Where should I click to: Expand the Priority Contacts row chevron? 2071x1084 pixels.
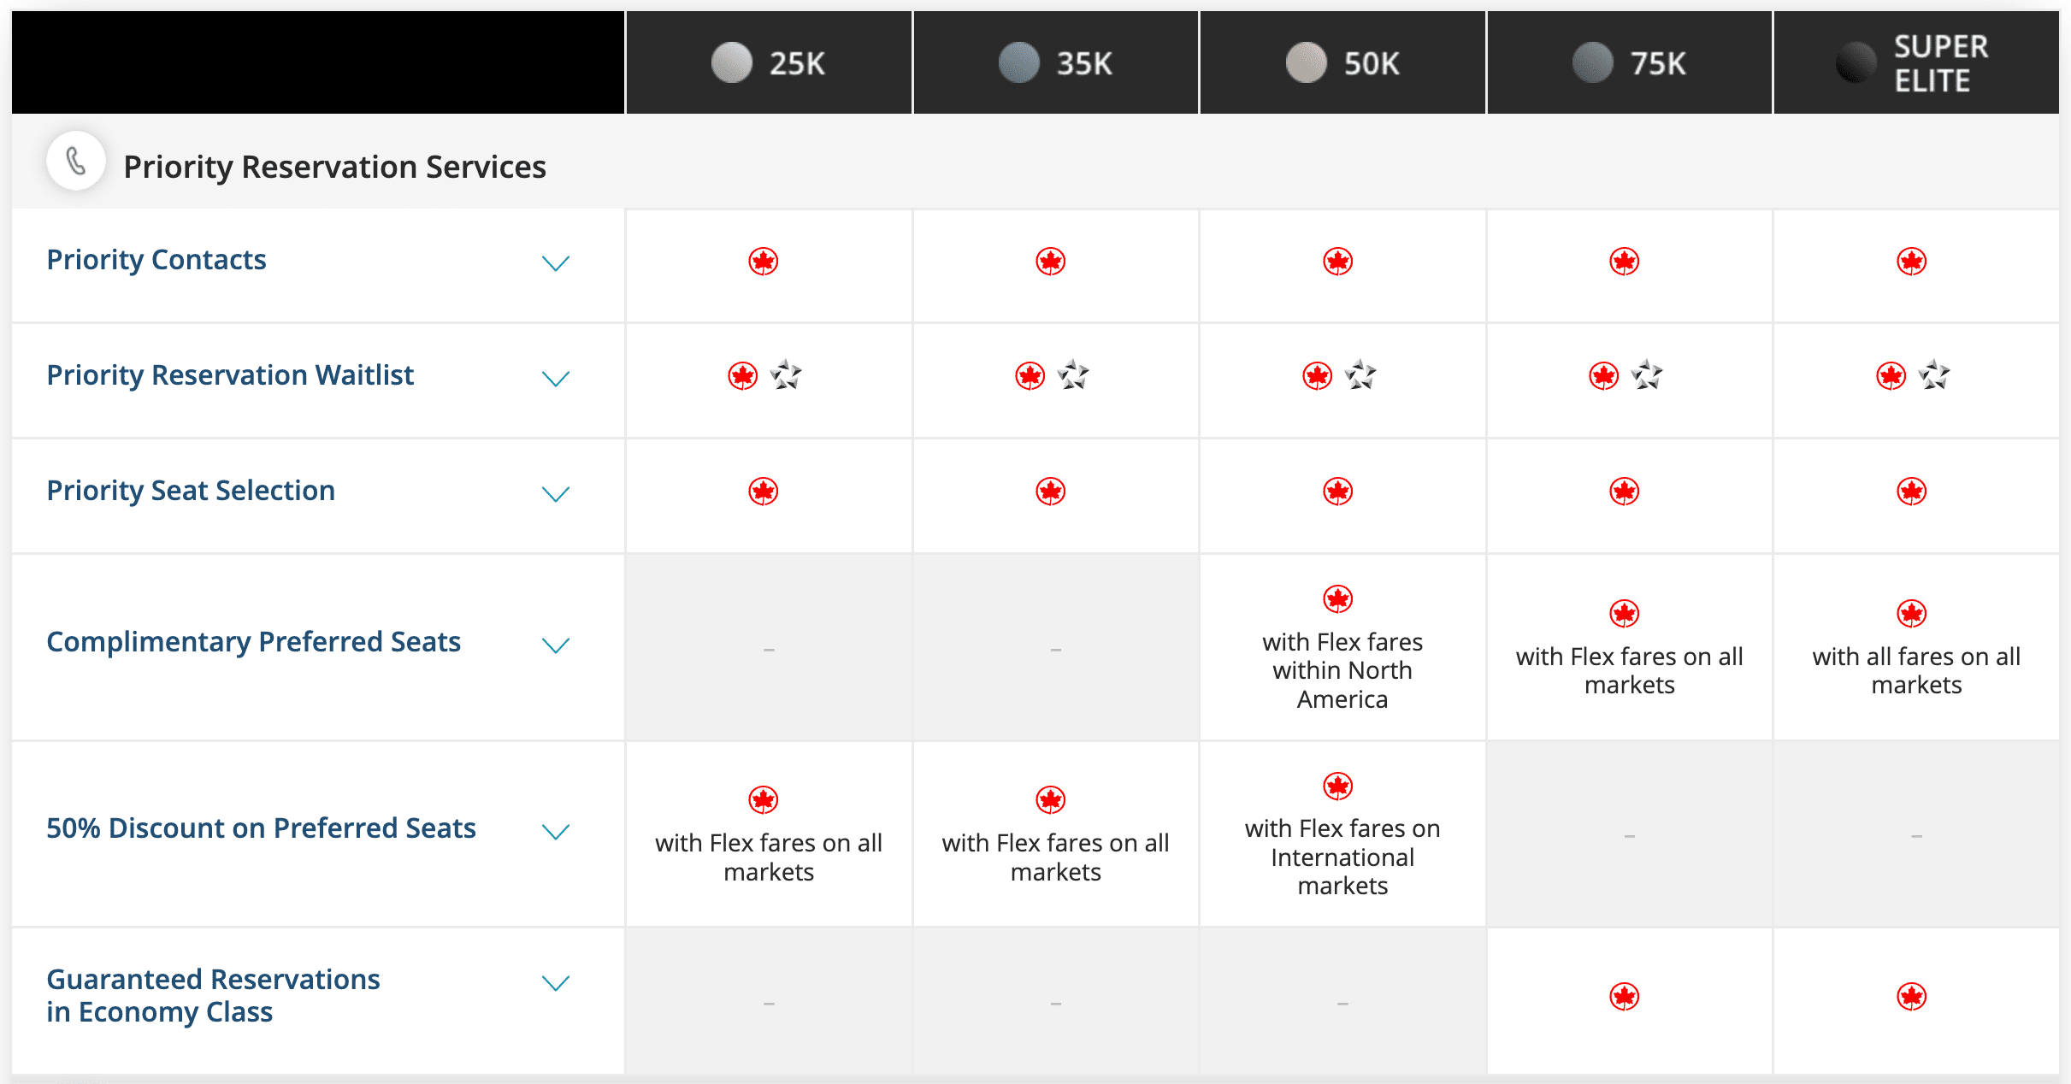[x=556, y=262]
